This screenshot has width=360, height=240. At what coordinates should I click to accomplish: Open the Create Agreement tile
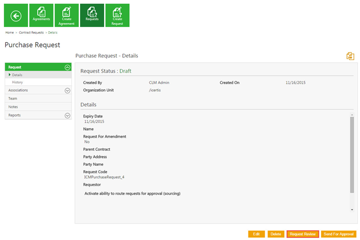(66, 16)
